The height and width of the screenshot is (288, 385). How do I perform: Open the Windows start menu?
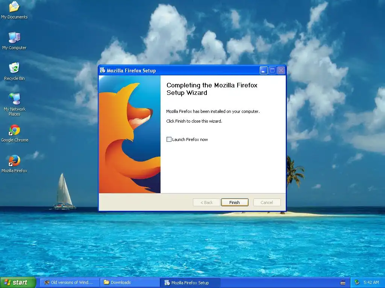point(18,282)
